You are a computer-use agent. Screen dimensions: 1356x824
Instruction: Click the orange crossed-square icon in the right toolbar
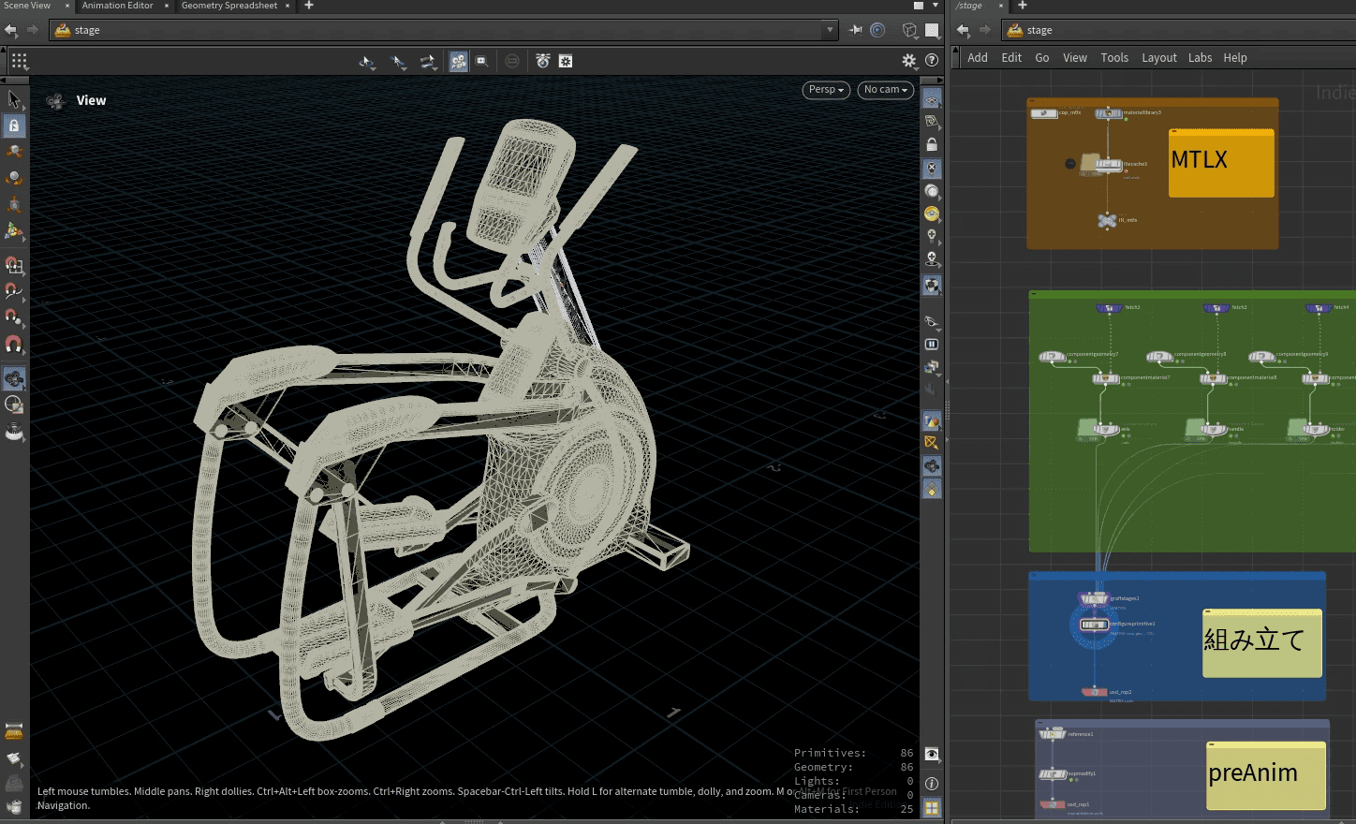(932, 442)
